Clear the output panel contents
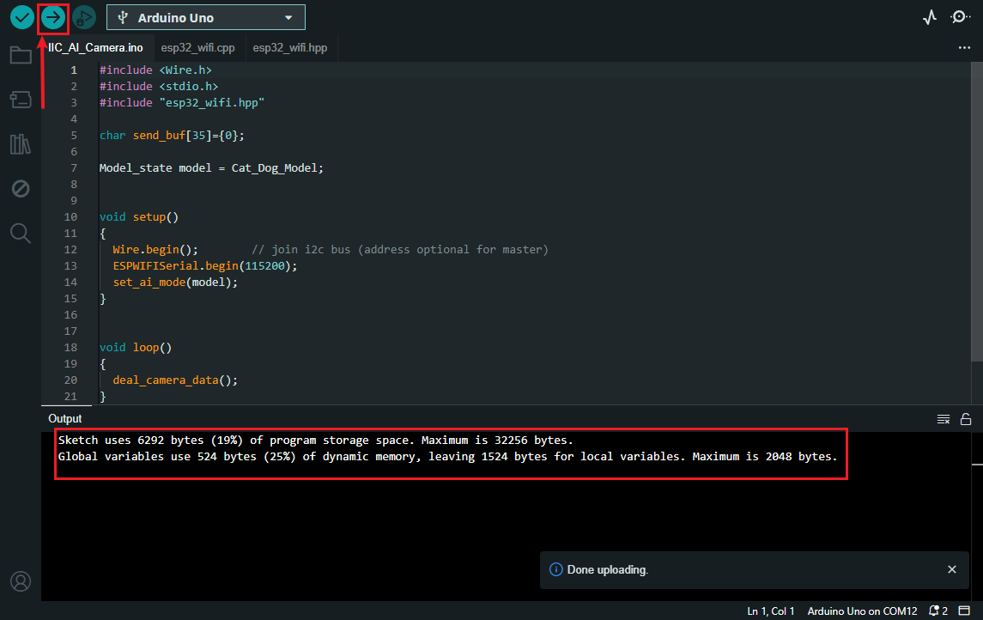 click(x=943, y=419)
